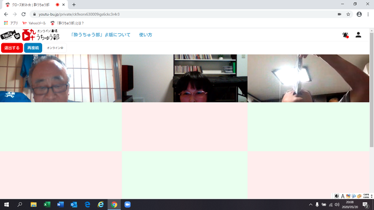Open a new browser tab

click(74, 5)
